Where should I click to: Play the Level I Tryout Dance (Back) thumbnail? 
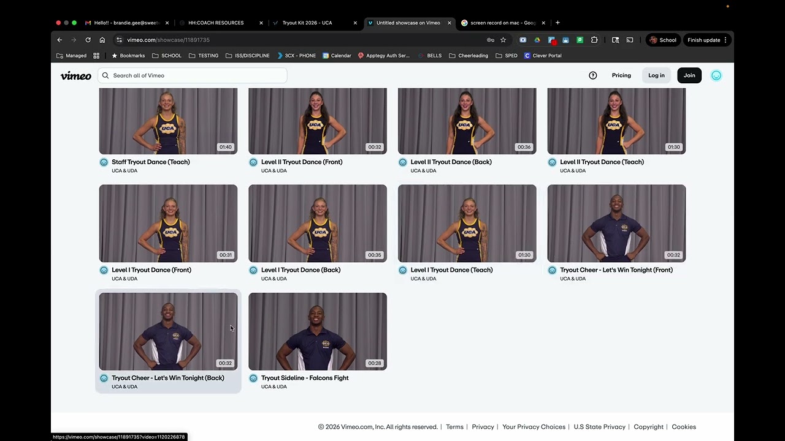318,224
